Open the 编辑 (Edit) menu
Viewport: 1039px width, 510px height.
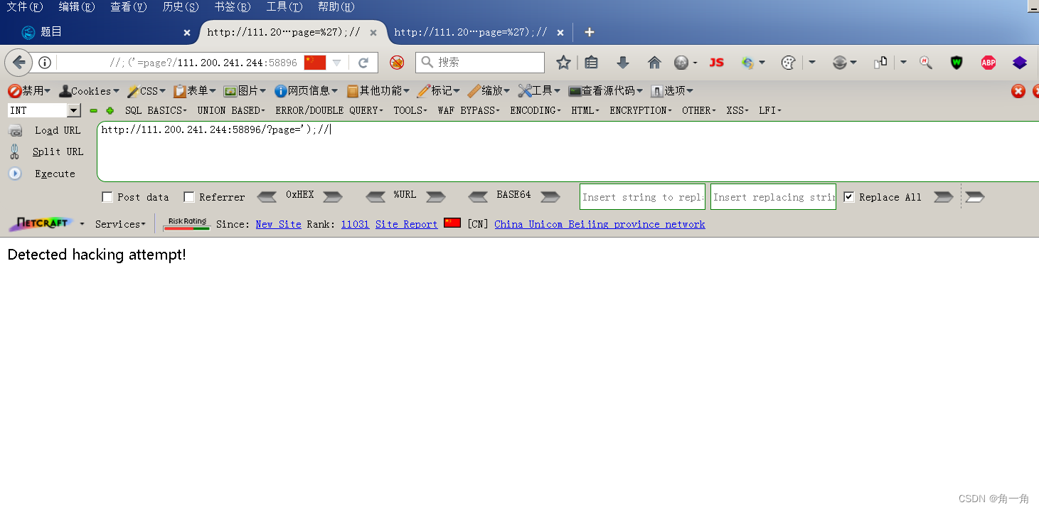76,7
